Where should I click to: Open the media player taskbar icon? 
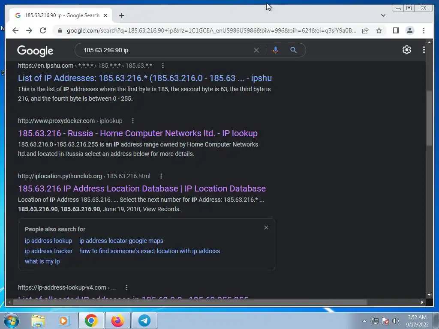[x=63, y=320]
